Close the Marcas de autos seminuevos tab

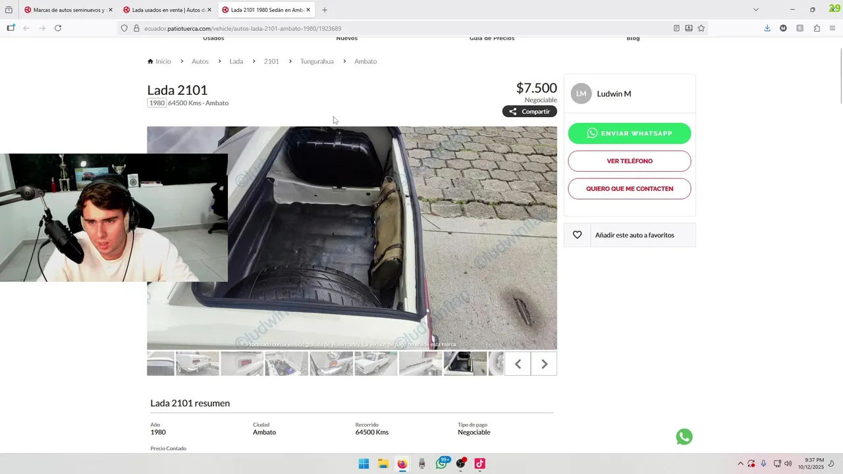110,10
